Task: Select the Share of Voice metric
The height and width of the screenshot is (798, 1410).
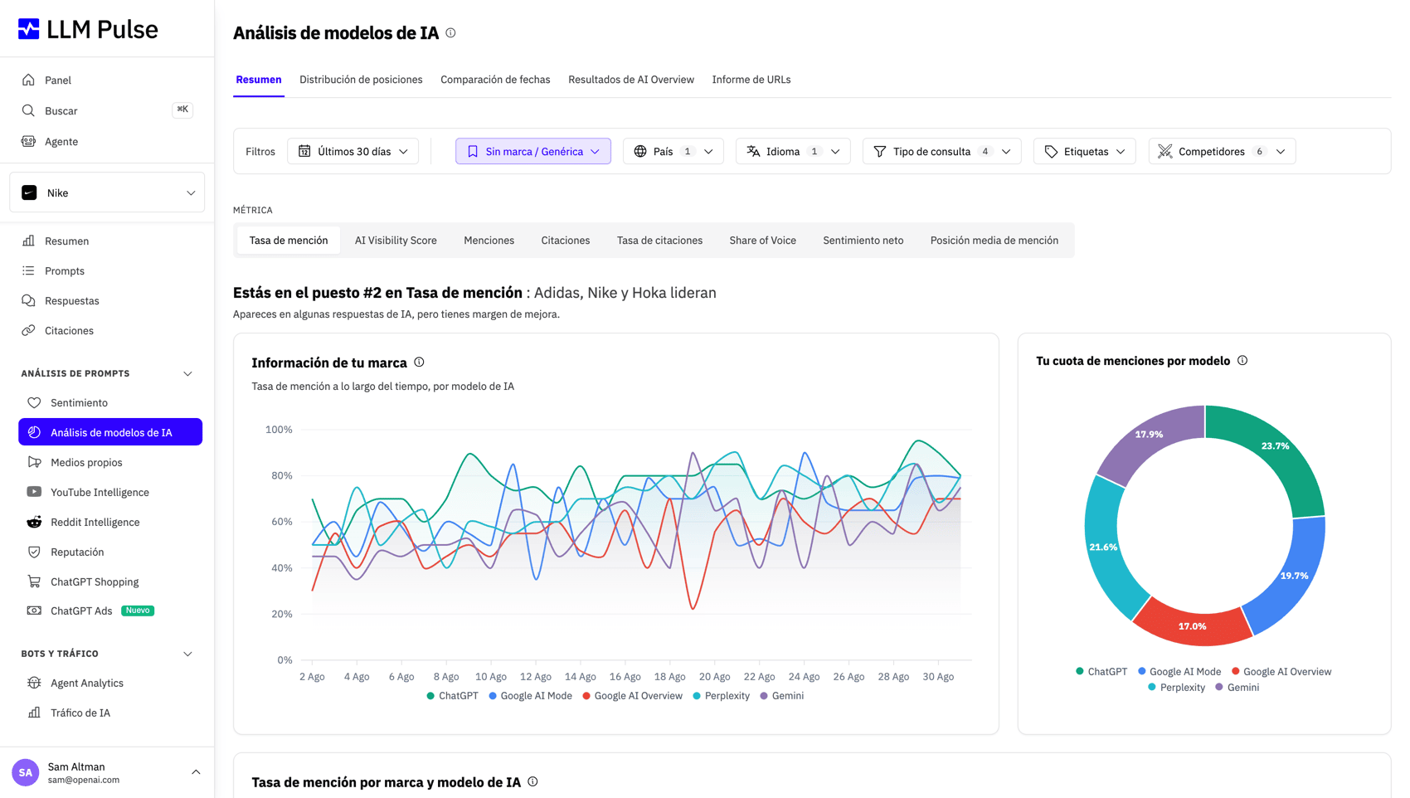Action: click(763, 241)
